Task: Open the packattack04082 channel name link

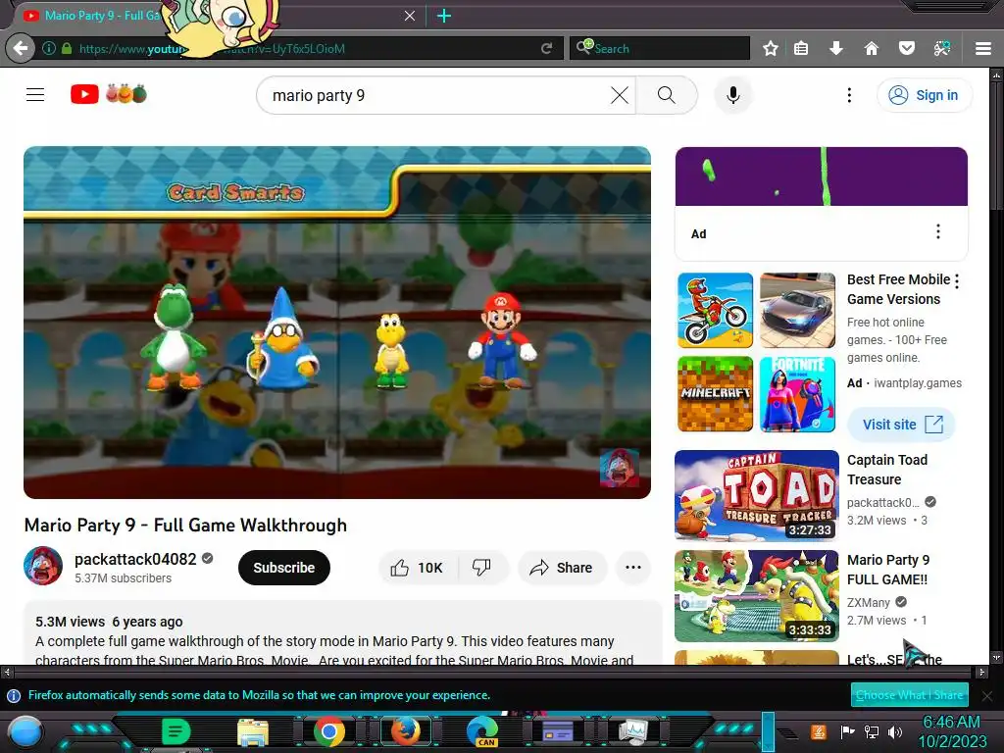Action: [135, 559]
